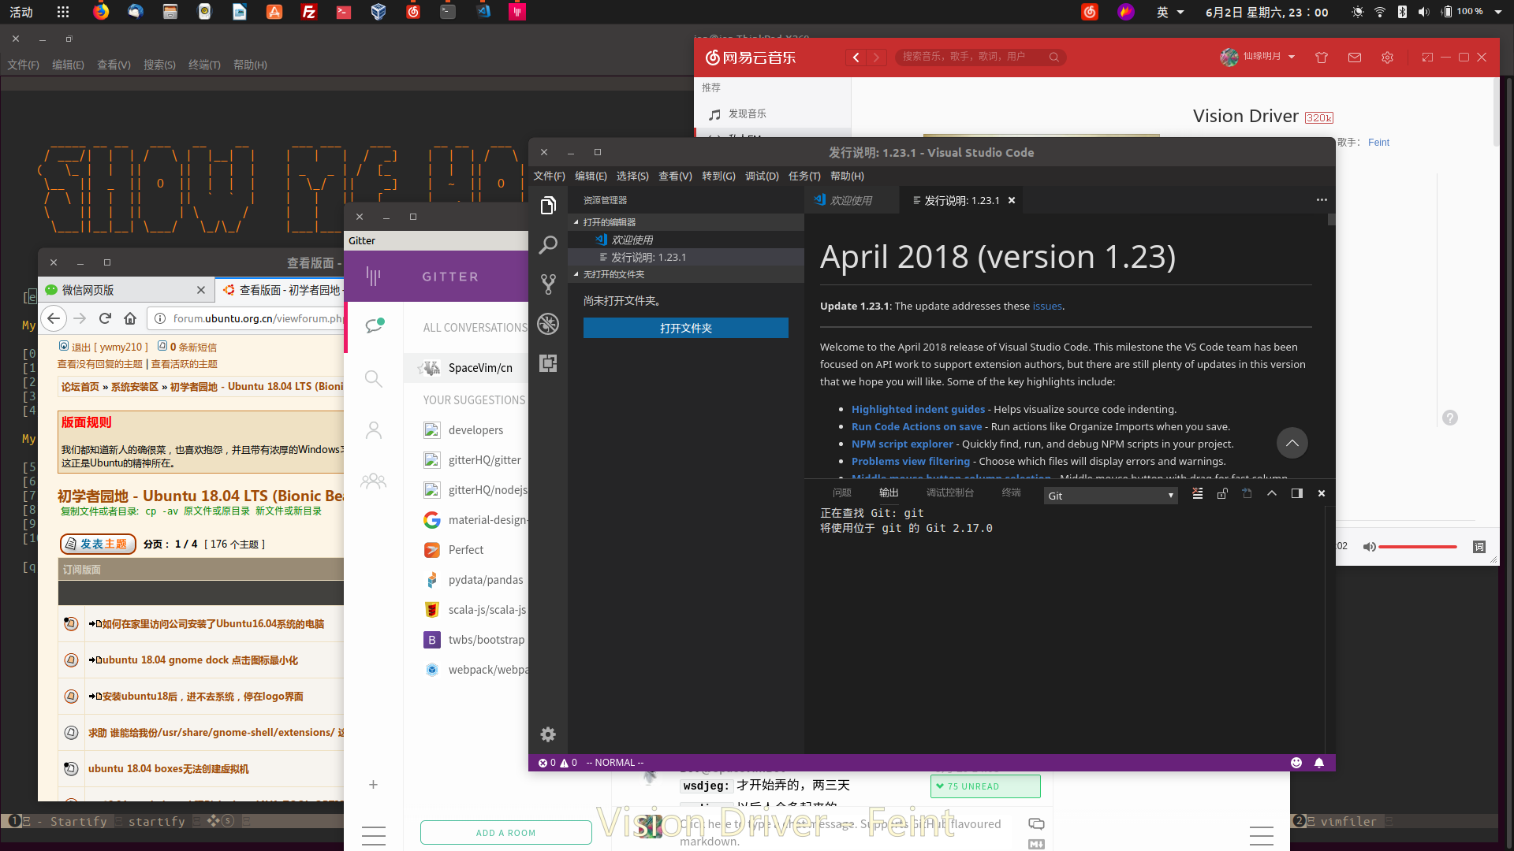Follow the issues link in release notes
The image size is (1514, 851).
click(1047, 307)
